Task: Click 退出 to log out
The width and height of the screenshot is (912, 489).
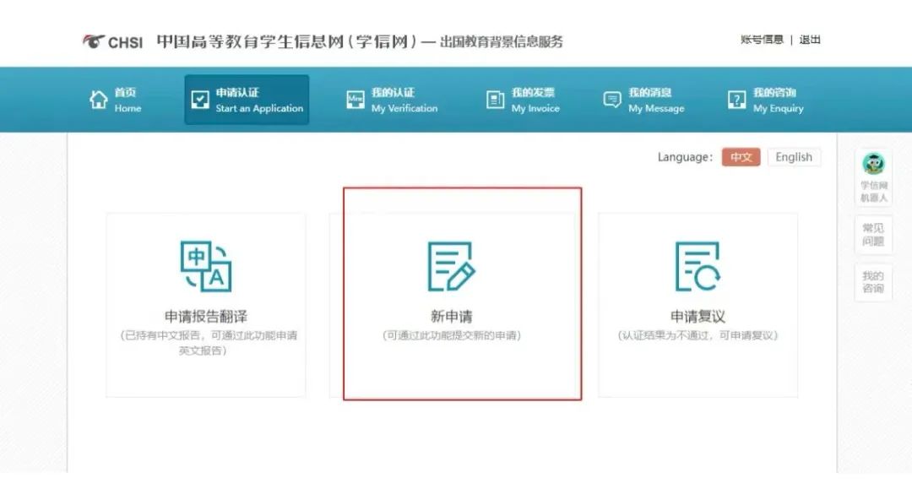Action: (x=810, y=40)
